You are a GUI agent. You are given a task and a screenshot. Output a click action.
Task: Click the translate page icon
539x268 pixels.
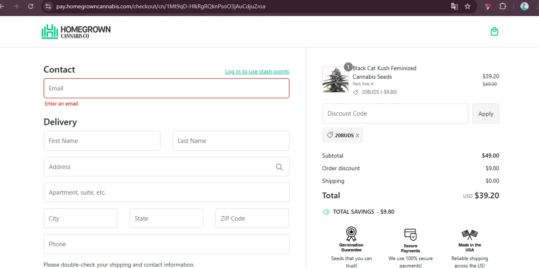455,6
